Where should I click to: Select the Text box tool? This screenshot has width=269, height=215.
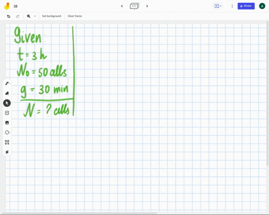7,142
